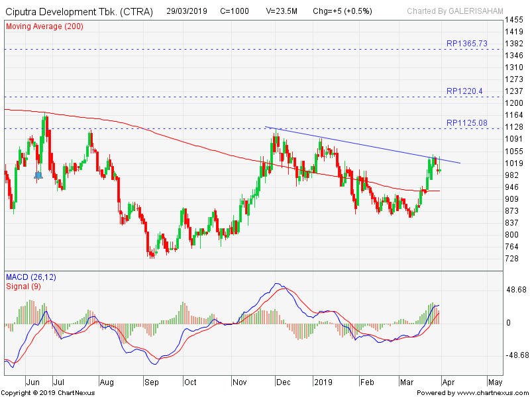Click the MACD zero line axis label

click(x=508, y=323)
